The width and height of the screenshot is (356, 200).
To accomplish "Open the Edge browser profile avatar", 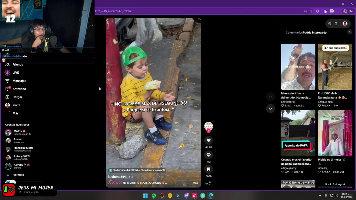I will (332, 11).
